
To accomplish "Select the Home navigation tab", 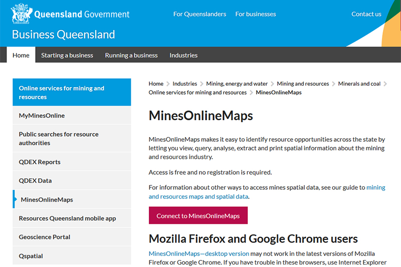I will [x=21, y=55].
